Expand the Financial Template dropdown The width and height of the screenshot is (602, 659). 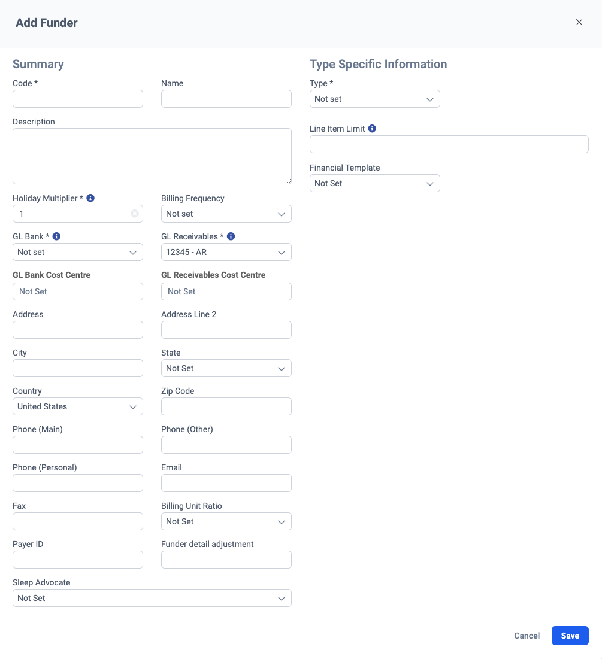[374, 183]
